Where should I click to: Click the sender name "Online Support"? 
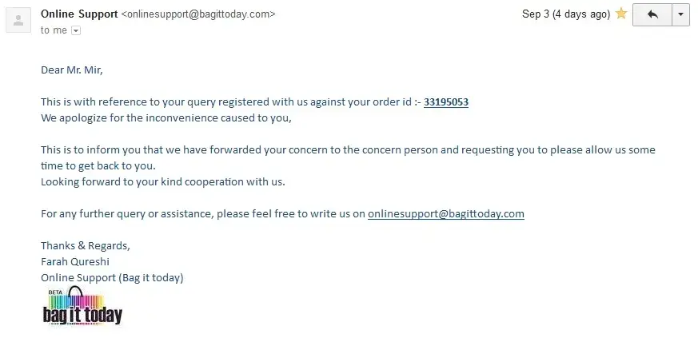78,14
